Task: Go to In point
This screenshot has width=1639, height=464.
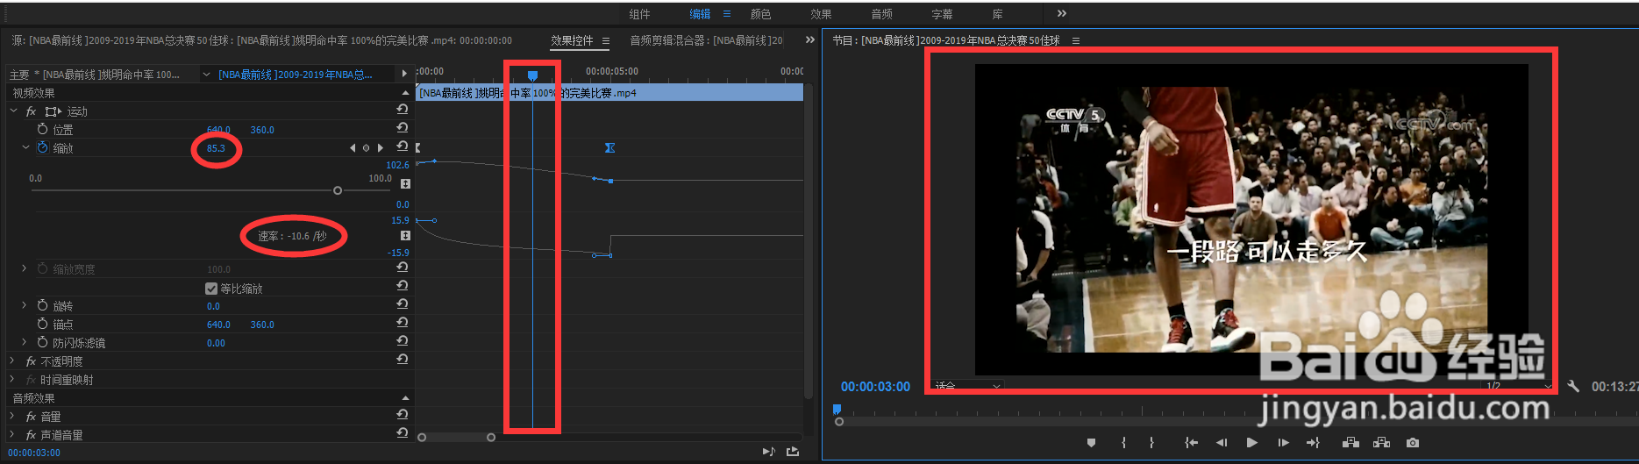Action: point(1191,443)
